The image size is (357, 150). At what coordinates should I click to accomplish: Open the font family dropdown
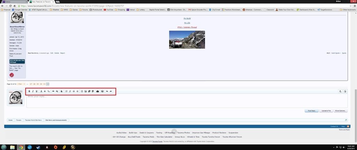click(48, 91)
